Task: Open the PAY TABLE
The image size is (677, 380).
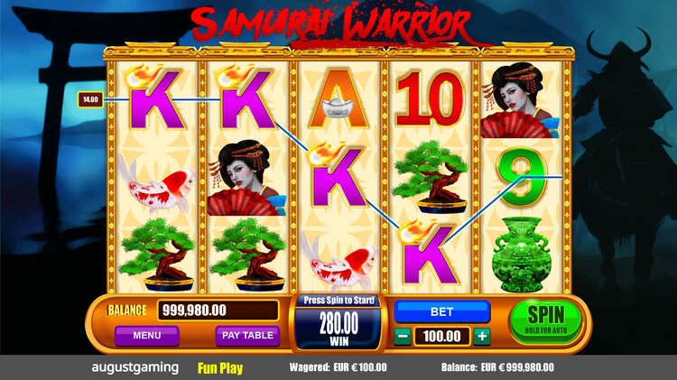Action: coord(247,336)
